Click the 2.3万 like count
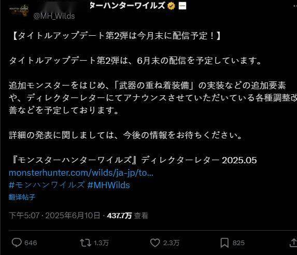This screenshot has width=297, height=255. (171, 243)
